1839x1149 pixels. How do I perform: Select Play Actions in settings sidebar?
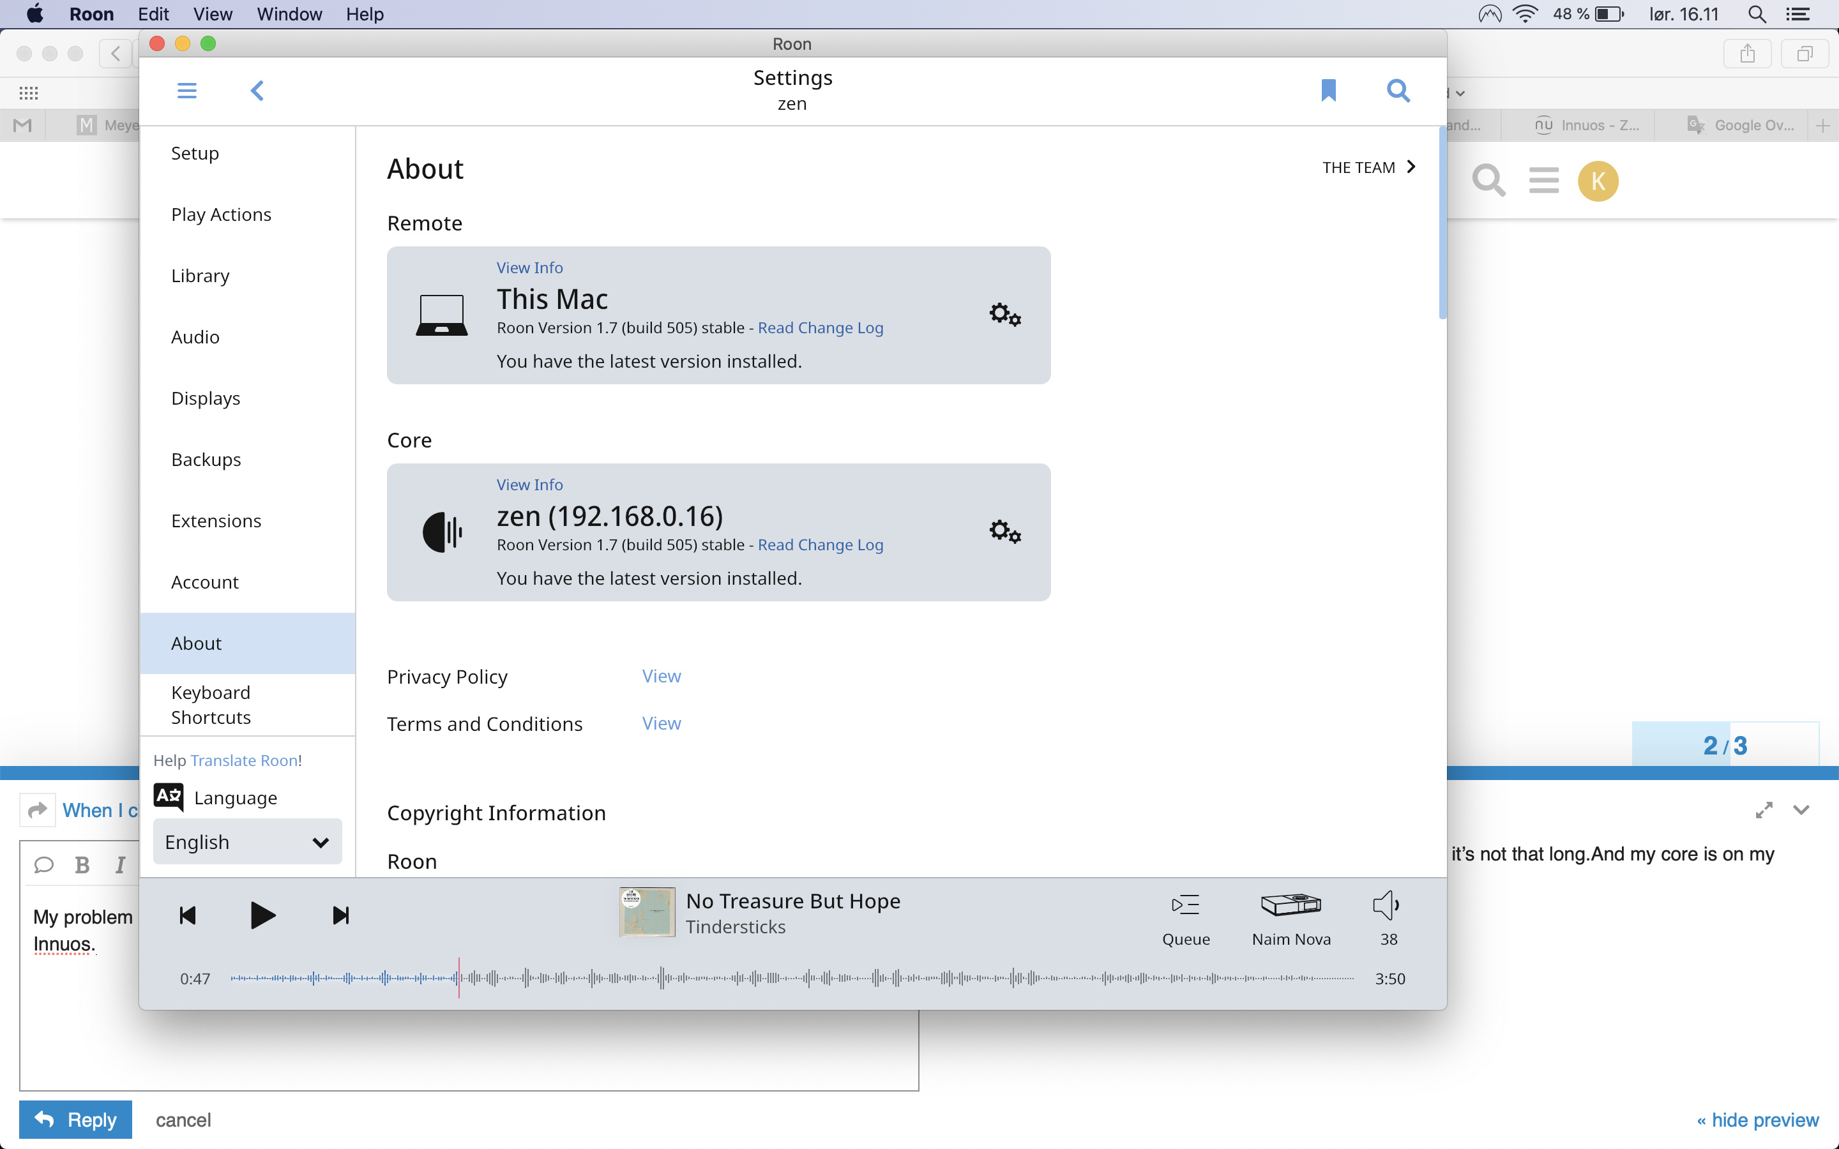(248, 214)
